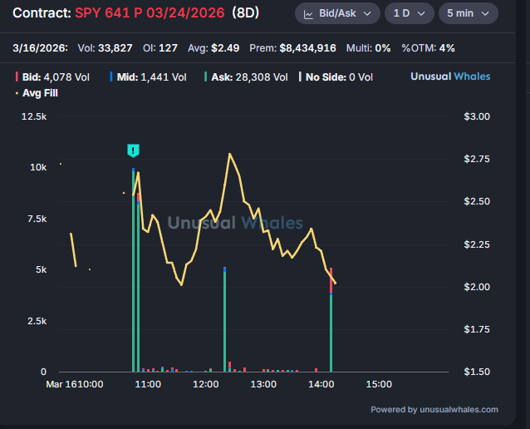Click the SPY 641 P 03/24/2026 contract name

(x=150, y=12)
